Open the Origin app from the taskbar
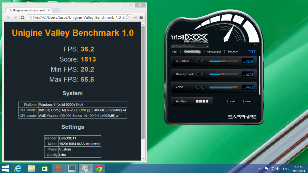This screenshot has width=308, height=173. coord(58,168)
